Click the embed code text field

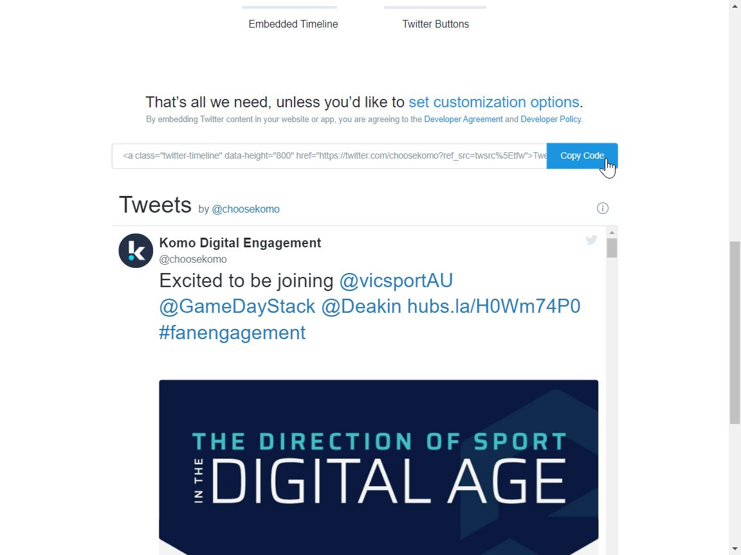coord(329,156)
